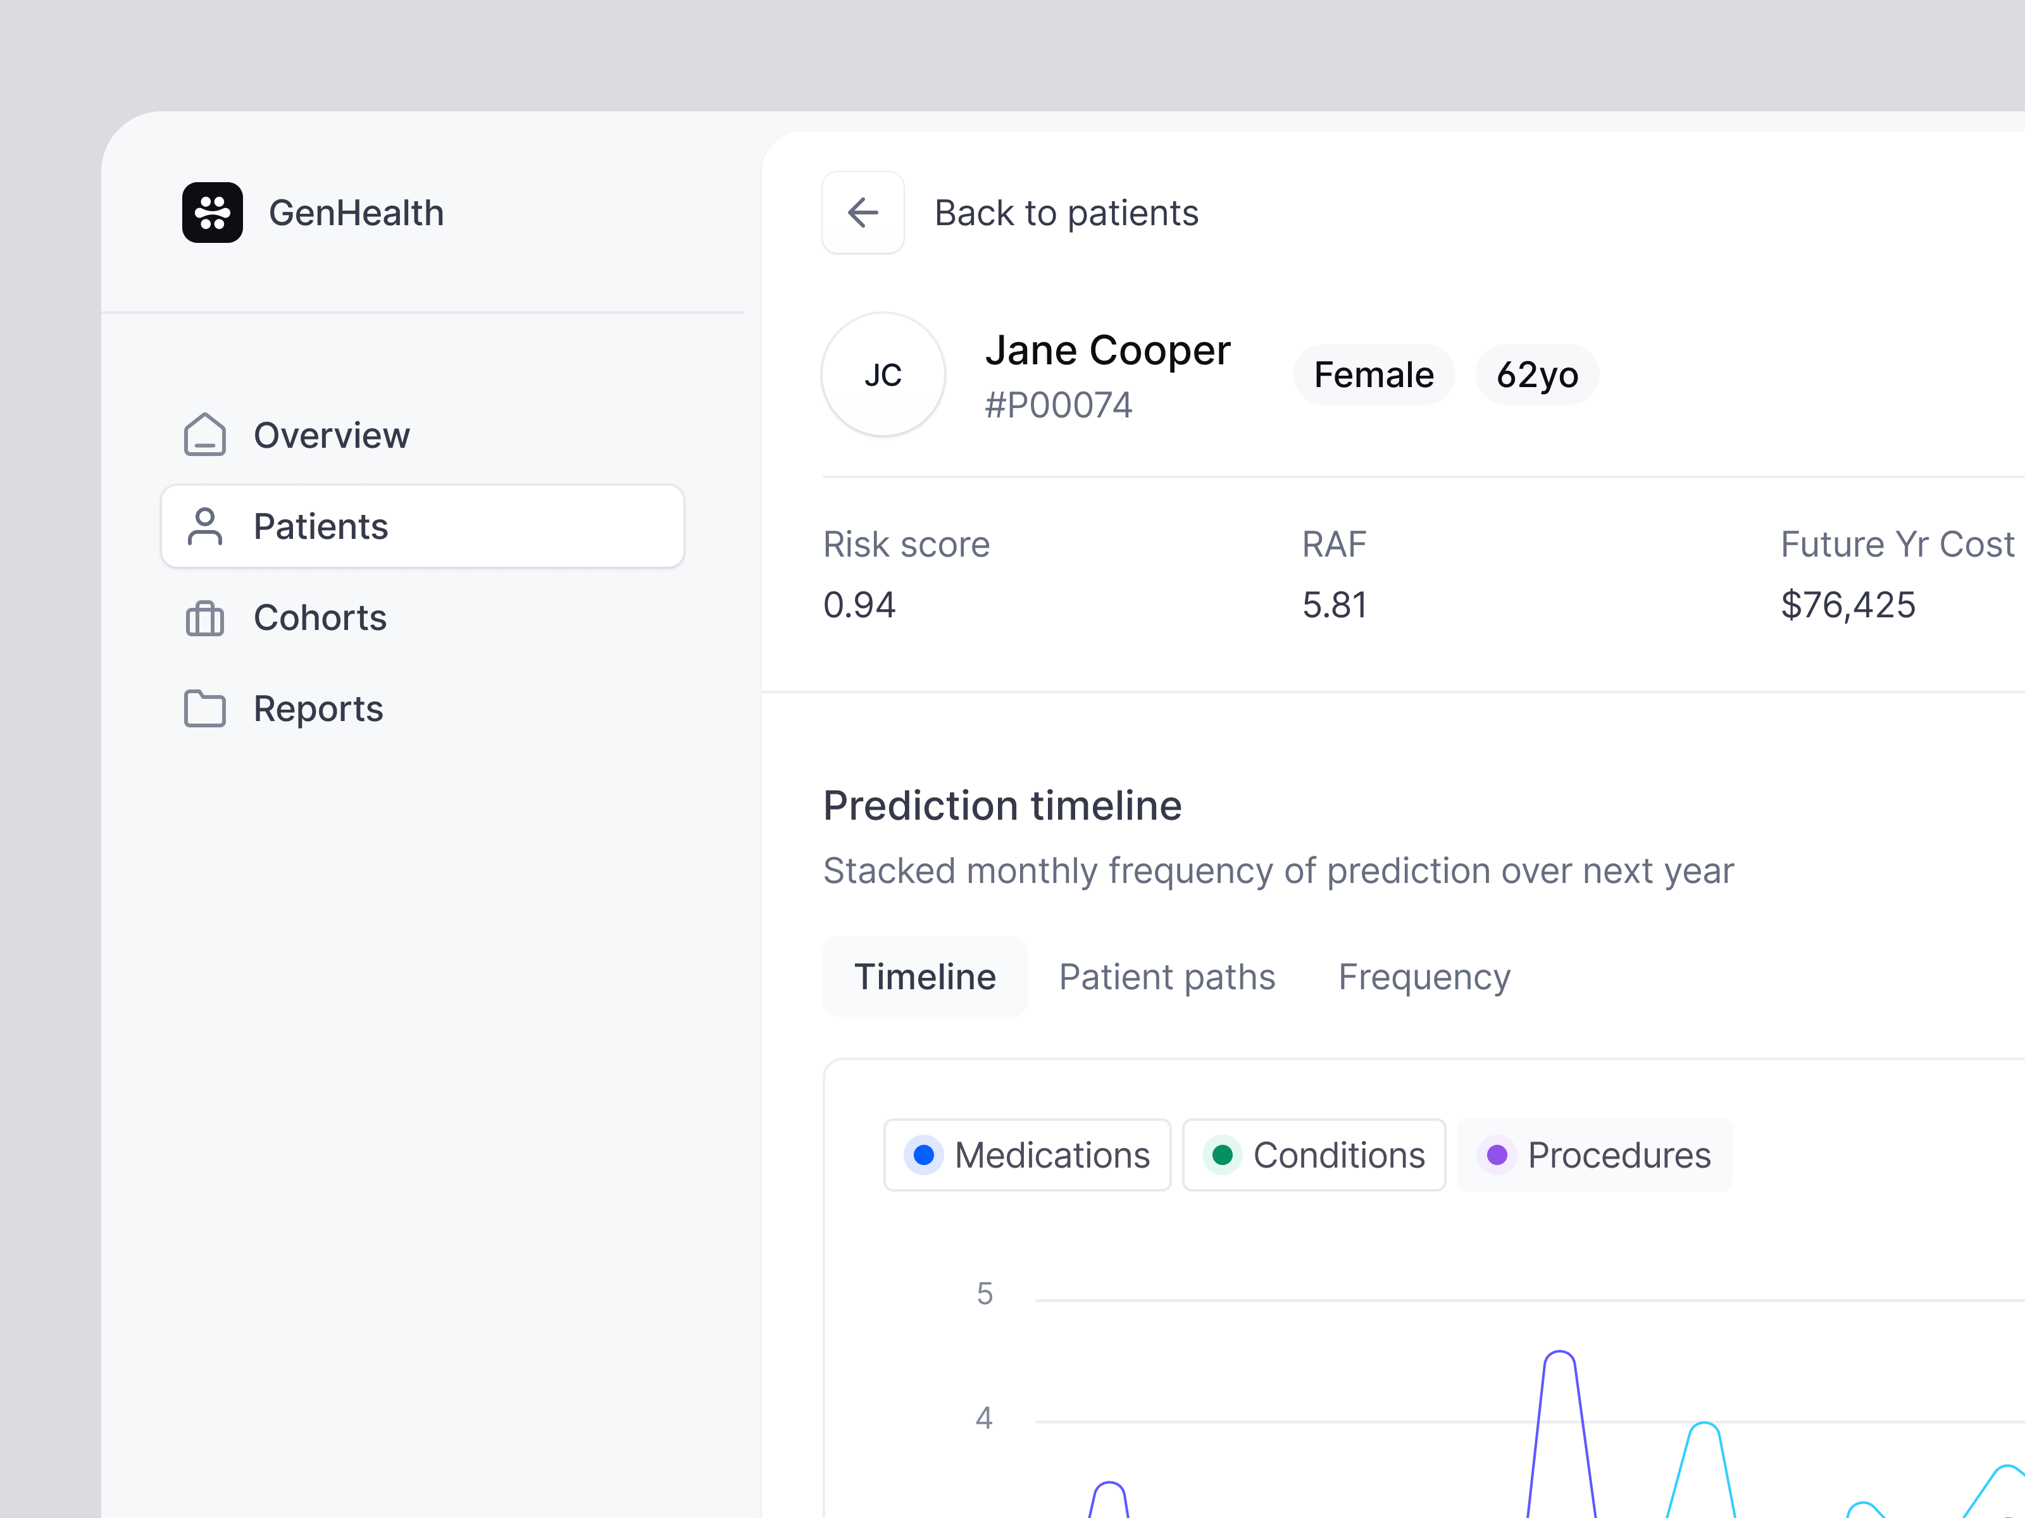The width and height of the screenshot is (2025, 1518).
Task: Click the Reports folder icon
Action: point(204,708)
